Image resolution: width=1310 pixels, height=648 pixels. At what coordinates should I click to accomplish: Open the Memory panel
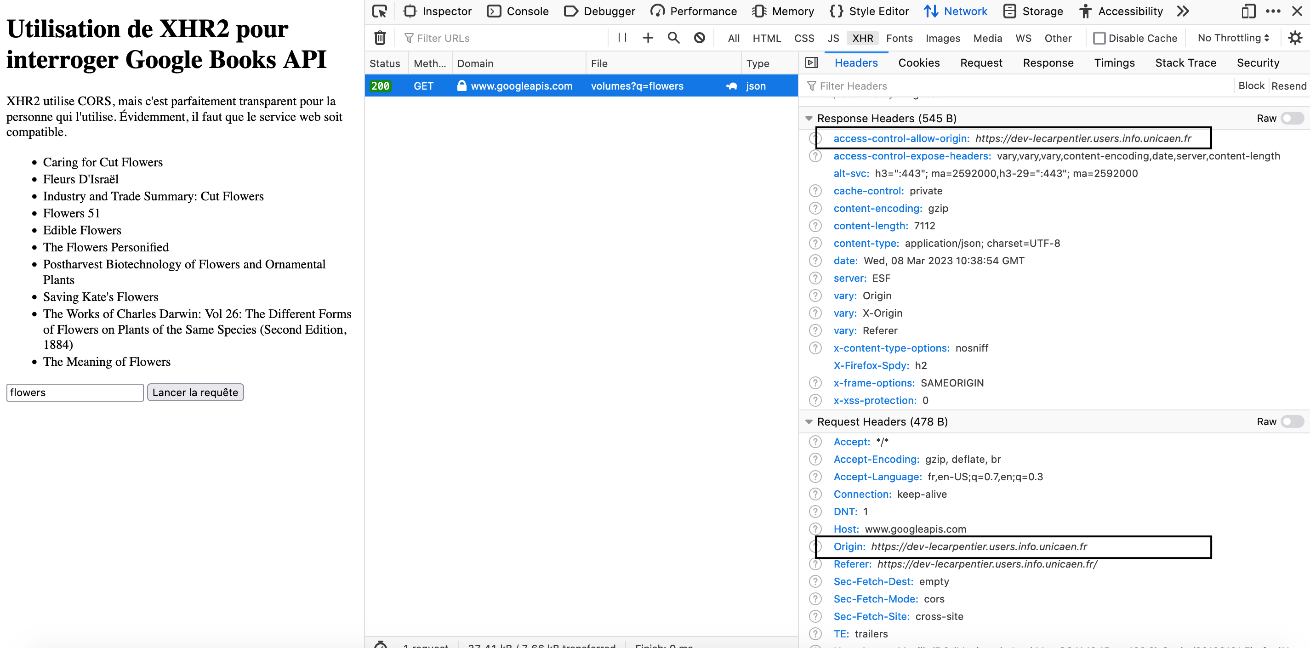click(783, 11)
